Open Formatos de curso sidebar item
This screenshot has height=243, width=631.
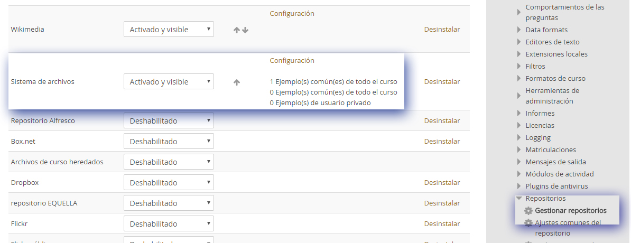pos(555,79)
